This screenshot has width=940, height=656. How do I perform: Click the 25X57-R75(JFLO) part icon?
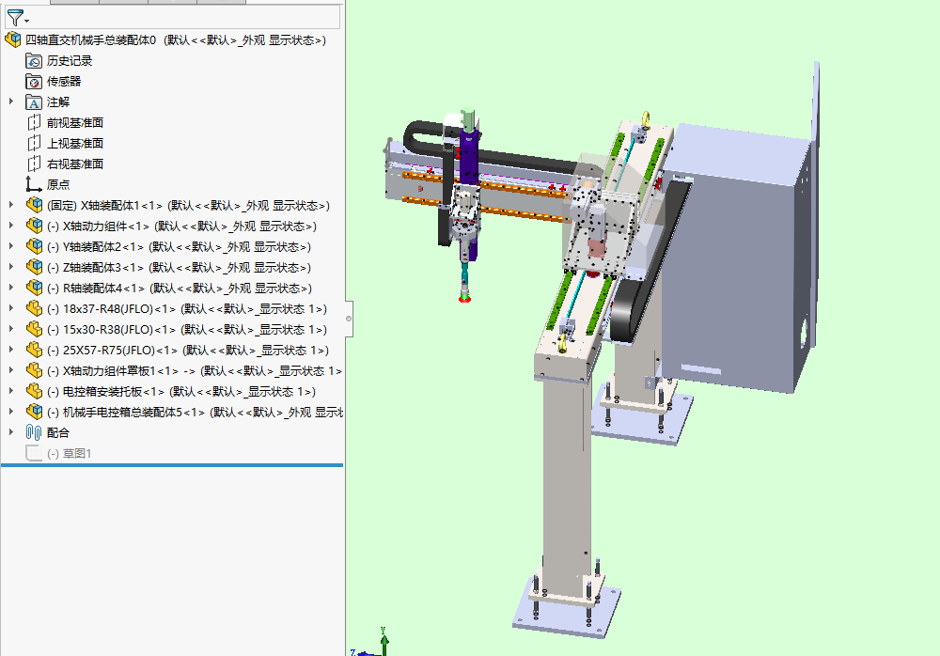pos(35,351)
